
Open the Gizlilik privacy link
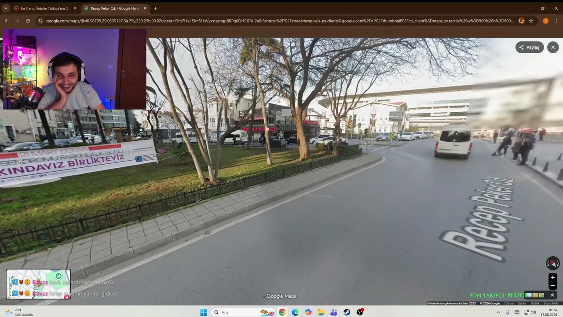(535, 303)
